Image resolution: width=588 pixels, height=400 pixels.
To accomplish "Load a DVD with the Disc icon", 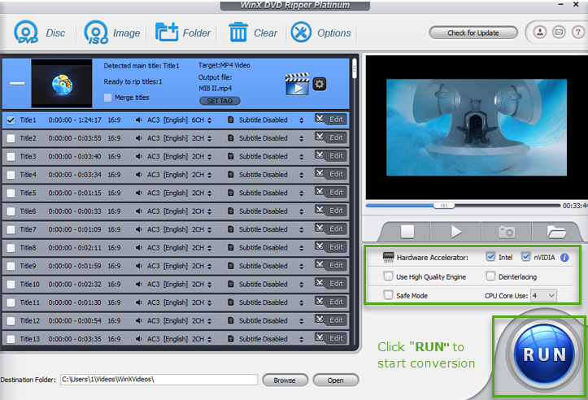I will (39, 33).
